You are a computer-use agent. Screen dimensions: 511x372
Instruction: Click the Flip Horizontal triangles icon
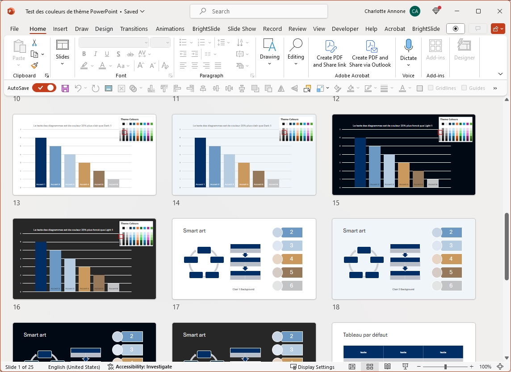point(281,88)
